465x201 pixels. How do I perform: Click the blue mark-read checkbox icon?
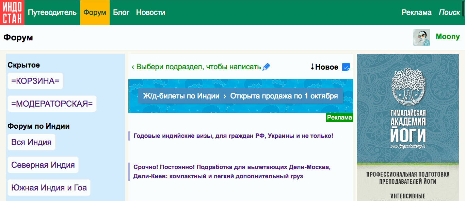[346, 67]
